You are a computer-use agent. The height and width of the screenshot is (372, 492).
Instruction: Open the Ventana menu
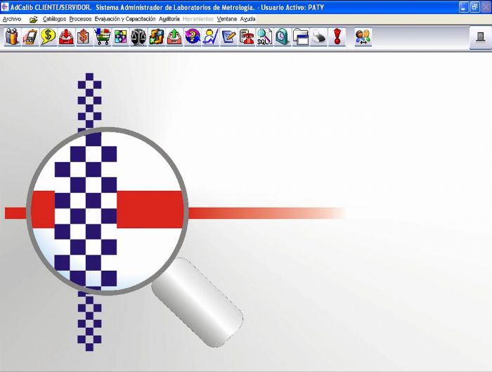click(226, 19)
